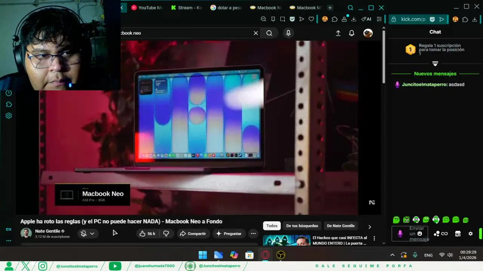Open three-dots more actions under video
Screen dimensions: 483x271
[x=253, y=234]
